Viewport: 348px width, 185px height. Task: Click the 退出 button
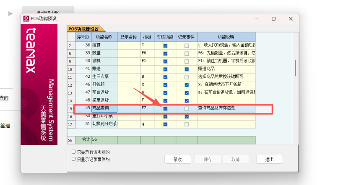pos(270,159)
